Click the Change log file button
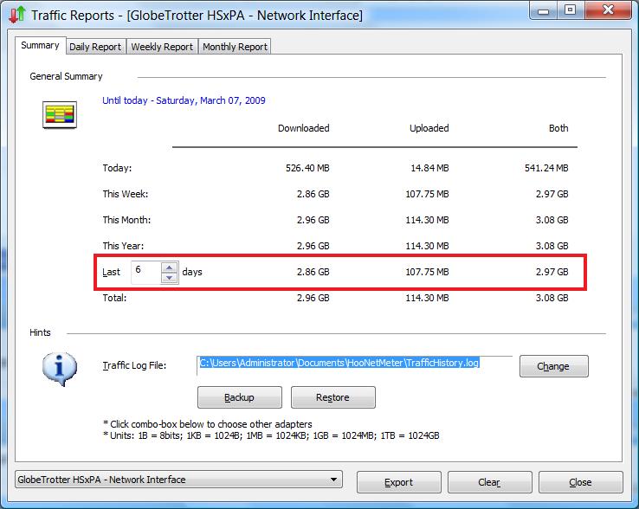The height and width of the screenshot is (509, 639). click(553, 366)
